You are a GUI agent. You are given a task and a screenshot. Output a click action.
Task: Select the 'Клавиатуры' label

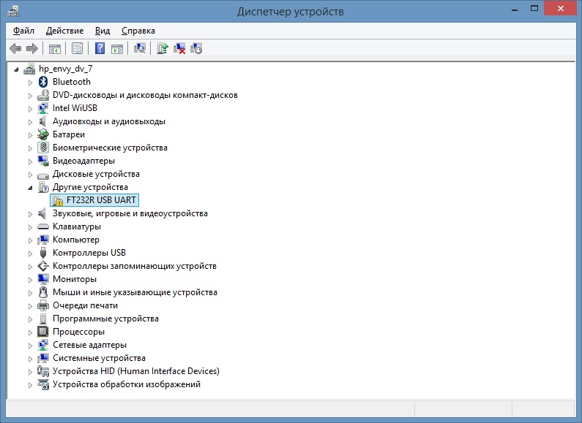click(x=77, y=226)
